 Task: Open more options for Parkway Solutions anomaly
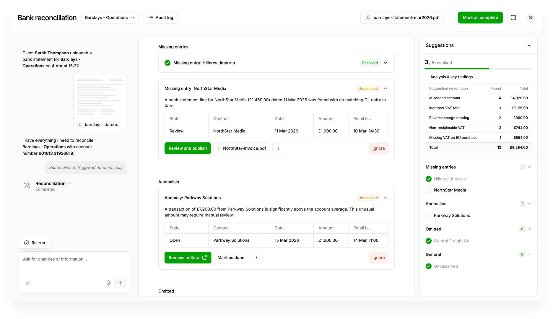pyautogui.click(x=257, y=258)
